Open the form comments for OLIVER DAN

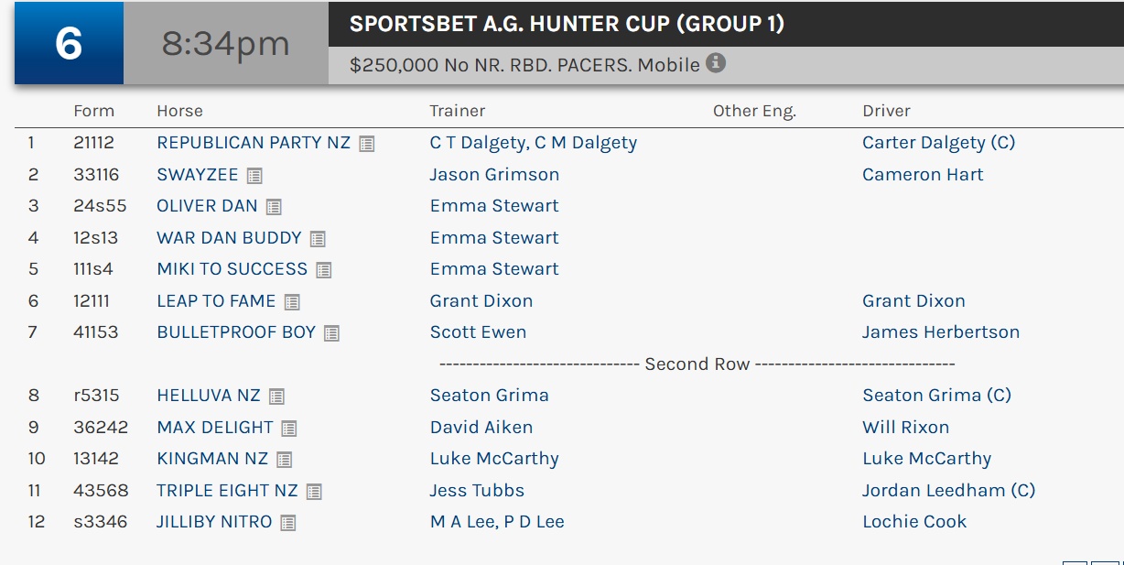pos(272,206)
